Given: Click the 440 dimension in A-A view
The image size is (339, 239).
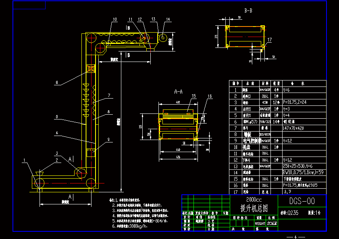Looking at the screenshot, I should [x=178, y=149].
